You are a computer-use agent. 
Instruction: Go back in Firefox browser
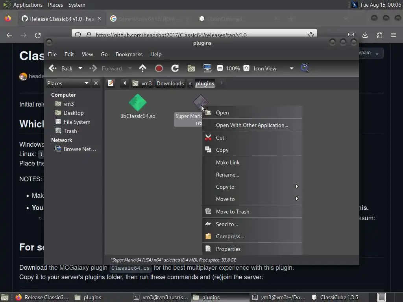pos(9,35)
